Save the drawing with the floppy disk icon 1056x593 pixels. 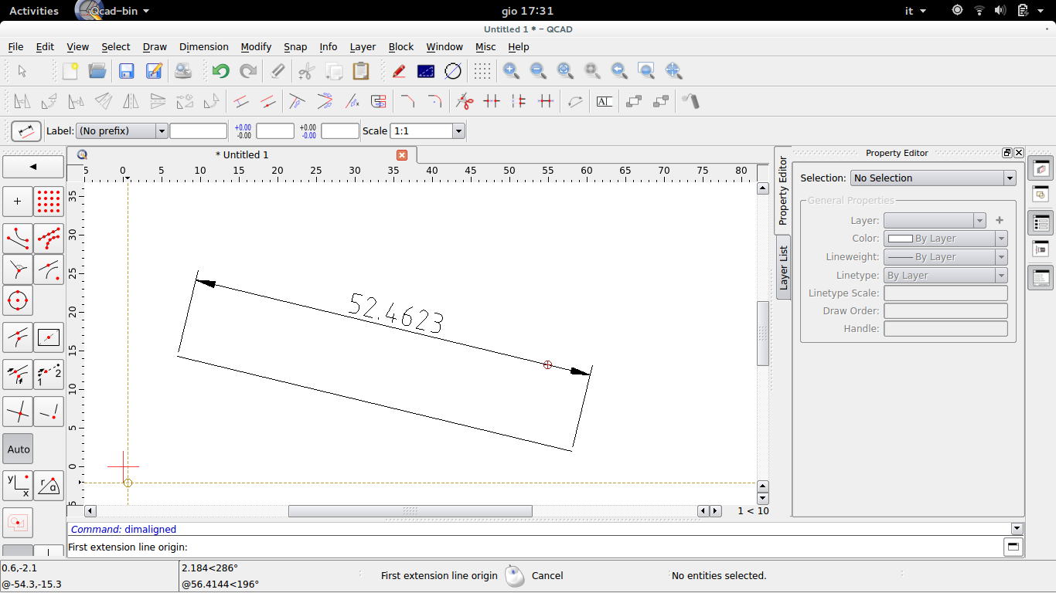(127, 71)
